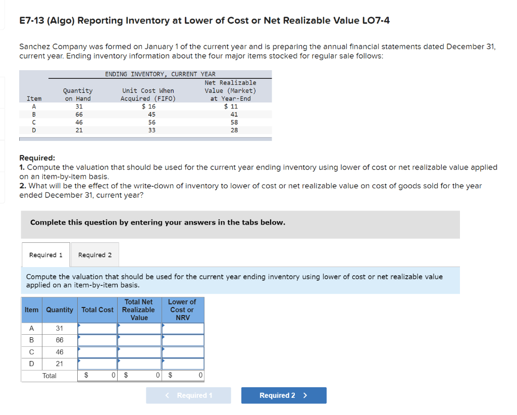This screenshot has width=517, height=415.
Task: Select the Required 1 tab
Action: pos(45,254)
